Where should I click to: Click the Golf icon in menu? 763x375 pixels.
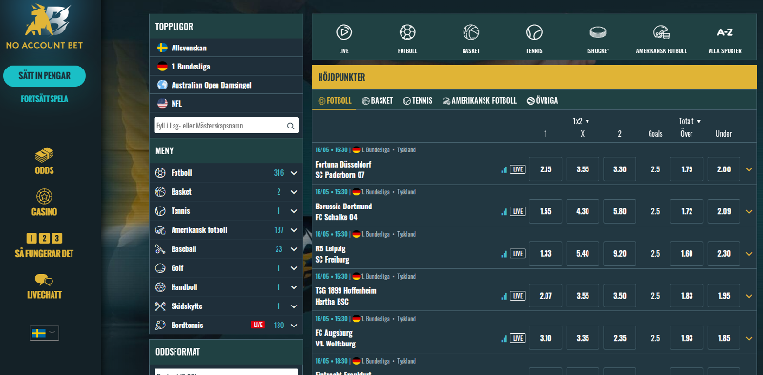(160, 268)
